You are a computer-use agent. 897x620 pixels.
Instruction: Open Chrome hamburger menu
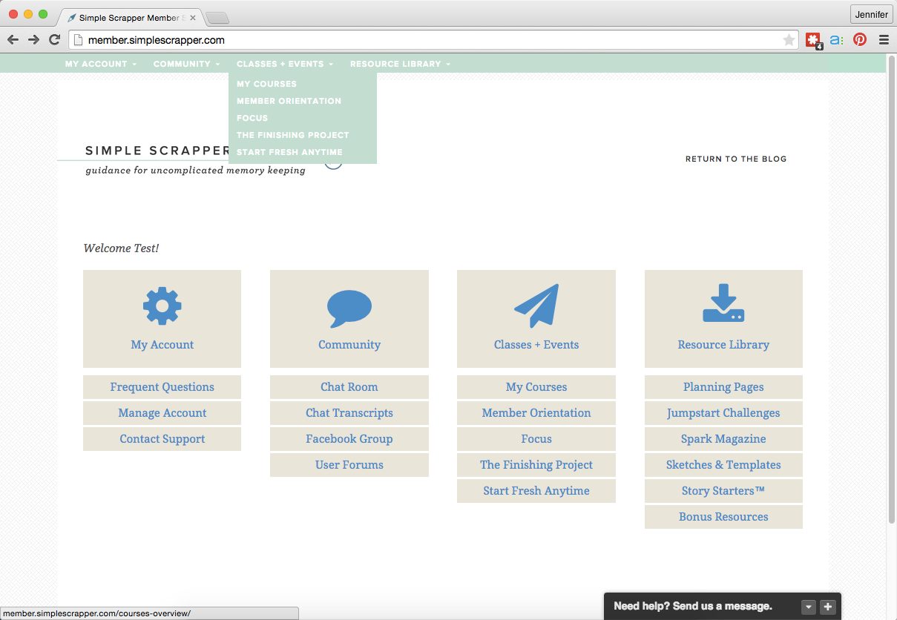(x=884, y=40)
